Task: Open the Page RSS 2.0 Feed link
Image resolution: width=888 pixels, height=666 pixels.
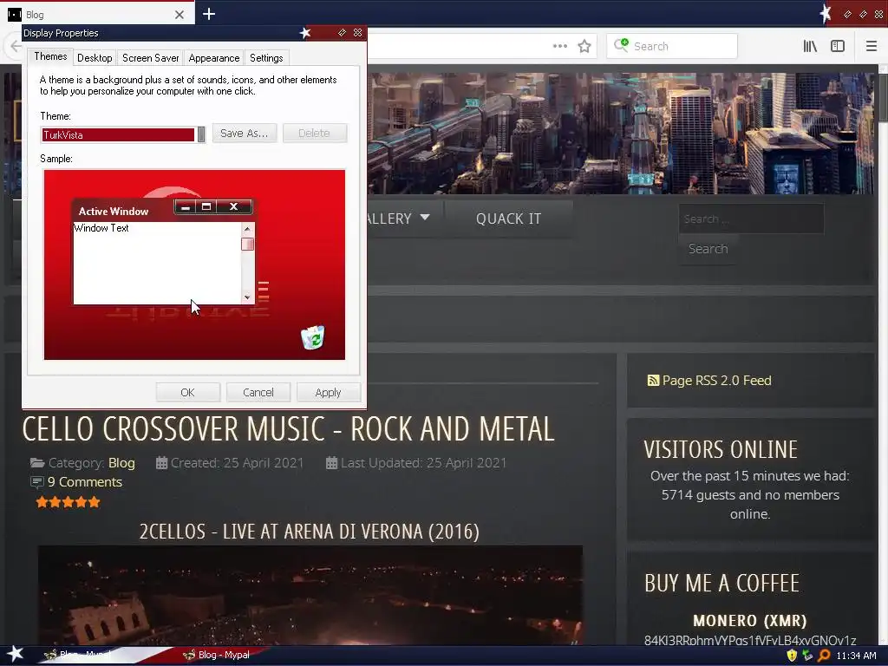Action: tap(716, 381)
